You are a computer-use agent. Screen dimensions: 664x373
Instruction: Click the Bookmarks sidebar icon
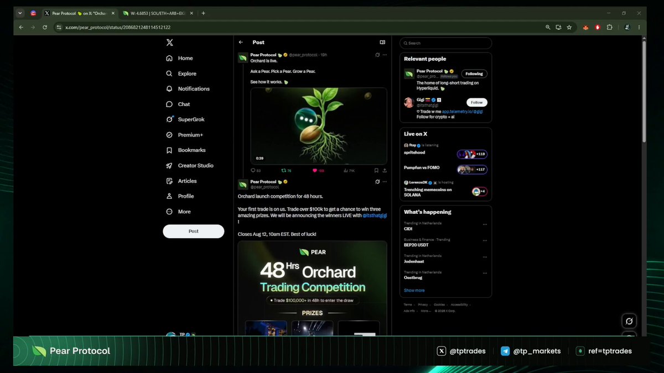pyautogui.click(x=169, y=150)
